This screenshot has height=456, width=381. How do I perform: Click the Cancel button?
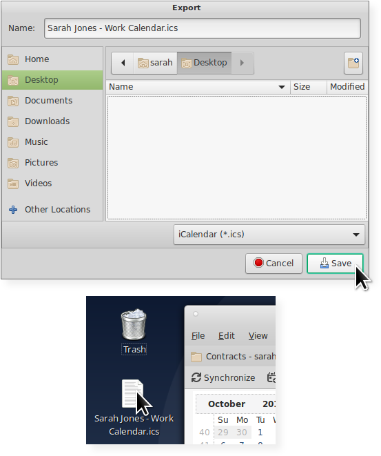(274, 264)
